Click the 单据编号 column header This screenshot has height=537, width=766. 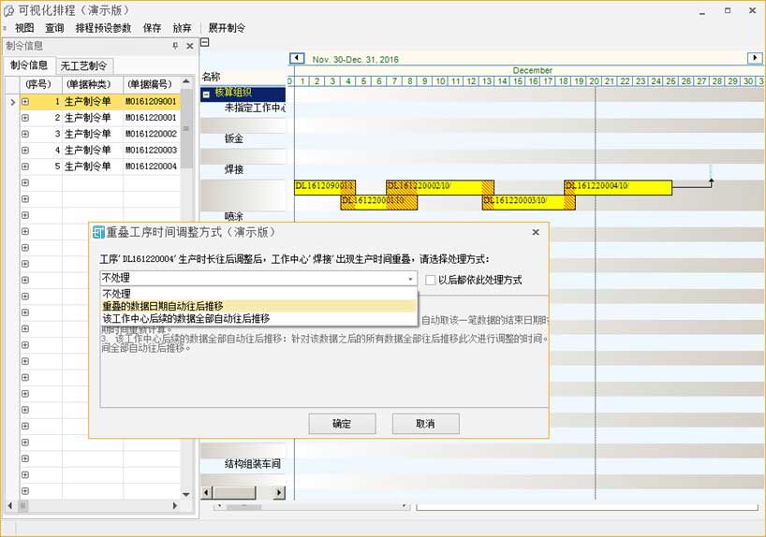(x=152, y=84)
